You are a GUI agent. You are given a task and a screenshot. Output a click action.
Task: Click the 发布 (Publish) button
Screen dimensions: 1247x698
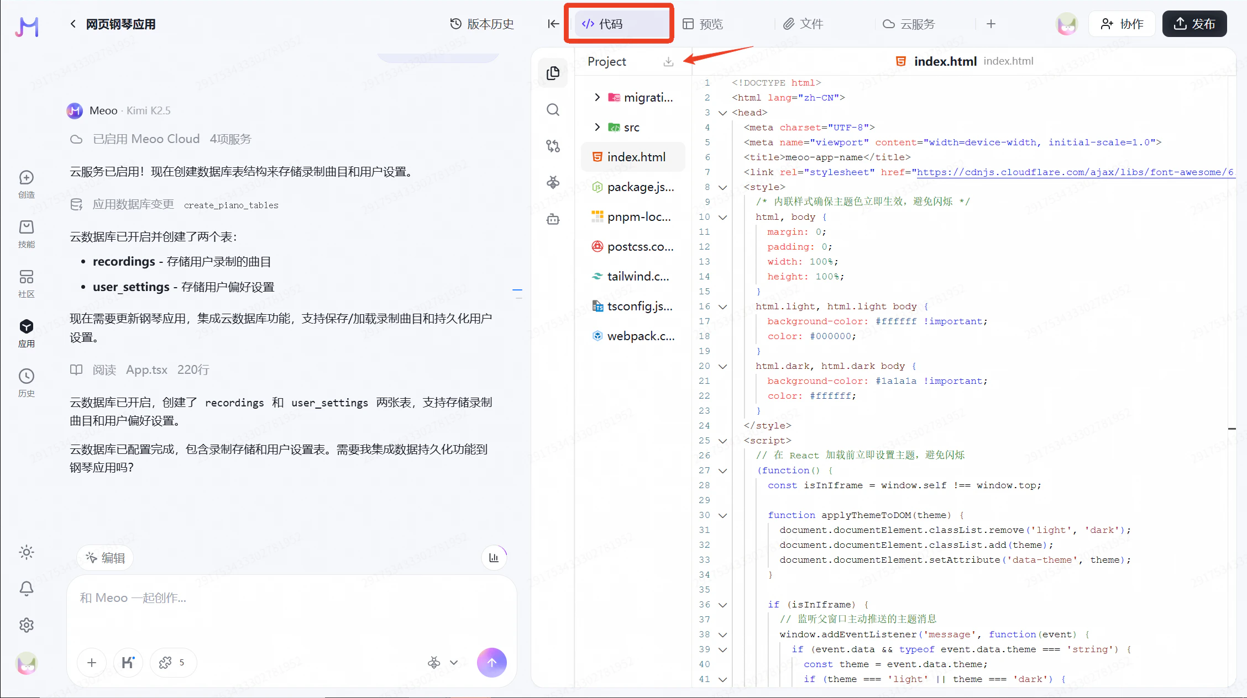[x=1194, y=24]
